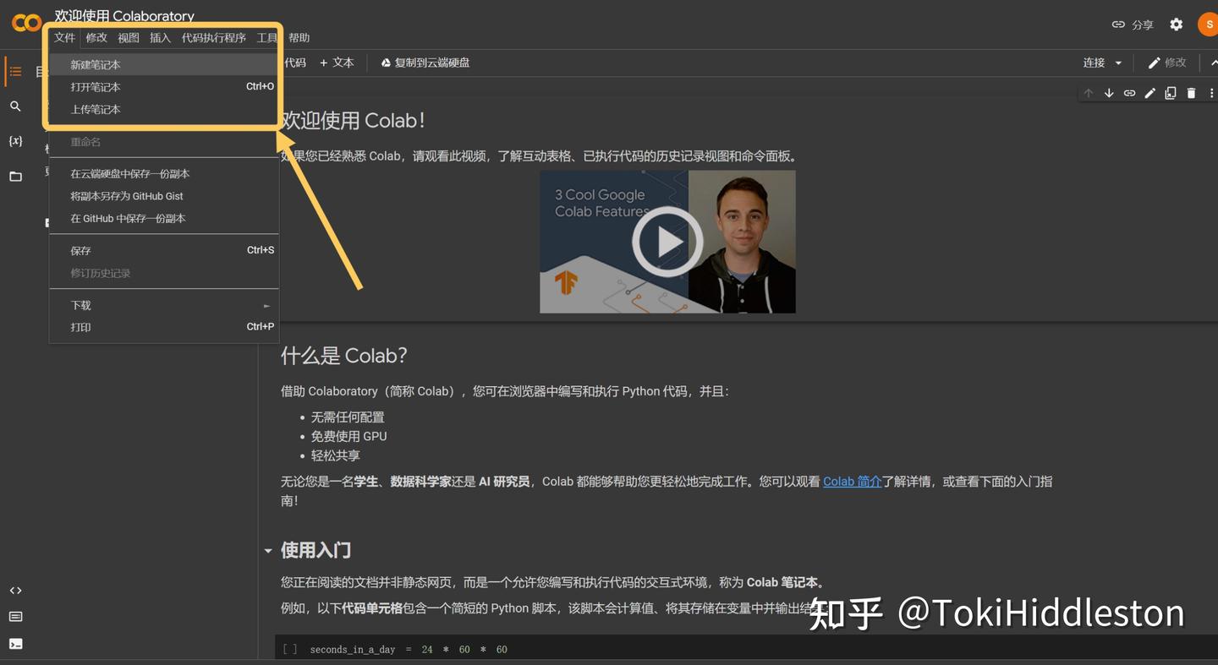Viewport: 1218px width, 665px height.
Task: Click 复制到云端硬盘 copy to Drive
Action: click(425, 63)
